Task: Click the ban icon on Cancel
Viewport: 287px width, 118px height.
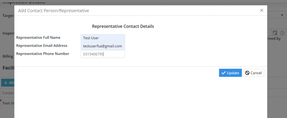Action: [247, 73]
